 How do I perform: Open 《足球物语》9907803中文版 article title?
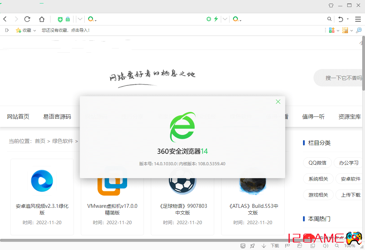183,209
